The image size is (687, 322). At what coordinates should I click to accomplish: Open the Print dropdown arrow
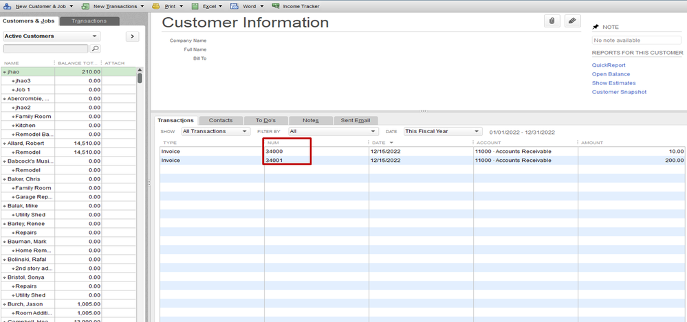click(182, 7)
